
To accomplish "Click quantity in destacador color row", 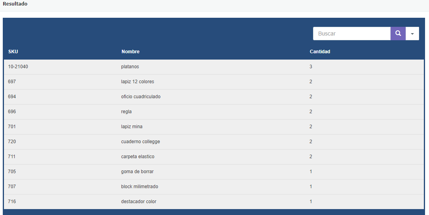I will click(311, 202).
